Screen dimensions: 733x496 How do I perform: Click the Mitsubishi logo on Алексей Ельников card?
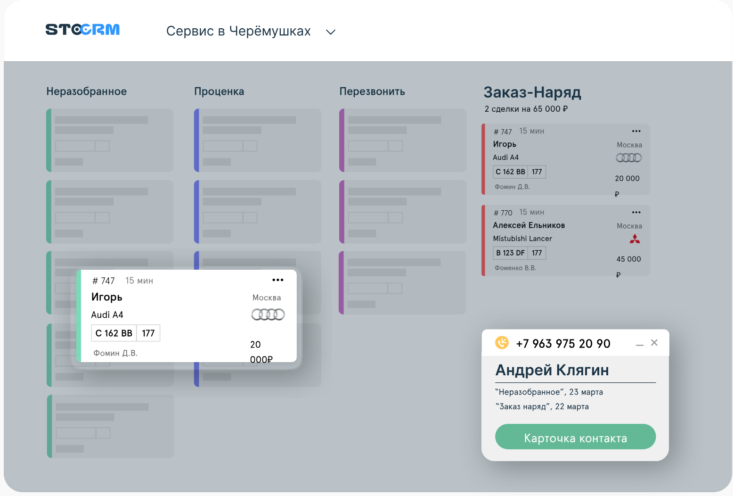[635, 240]
